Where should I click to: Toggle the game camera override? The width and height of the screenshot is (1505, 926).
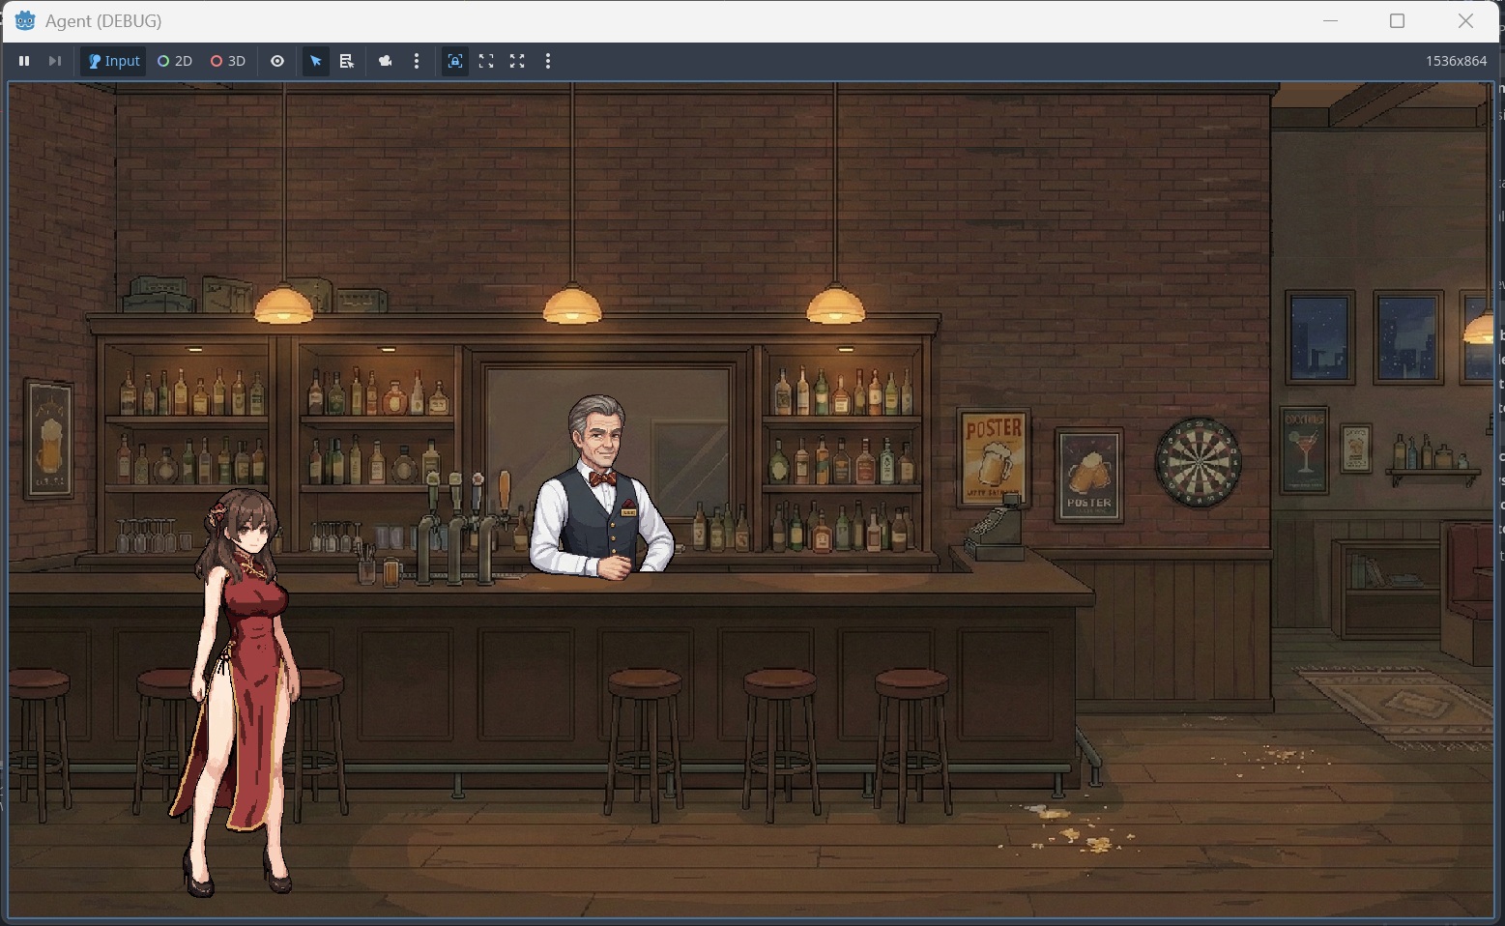click(386, 61)
